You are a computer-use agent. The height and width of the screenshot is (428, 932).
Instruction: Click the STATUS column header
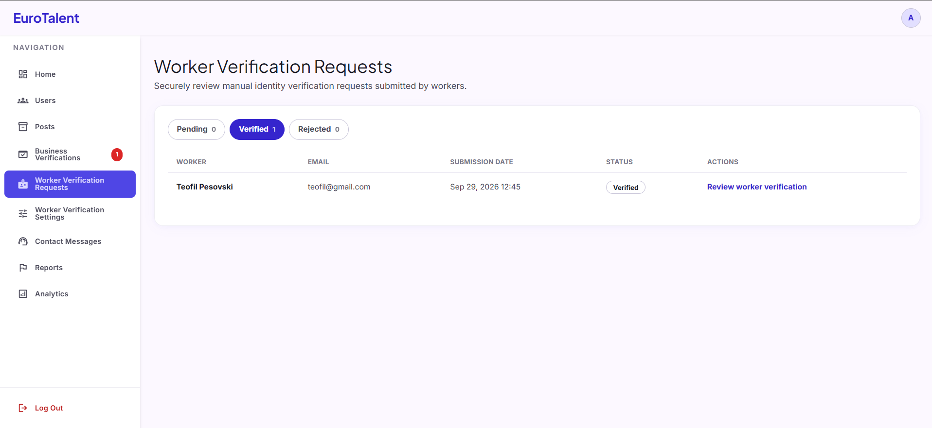click(x=619, y=162)
